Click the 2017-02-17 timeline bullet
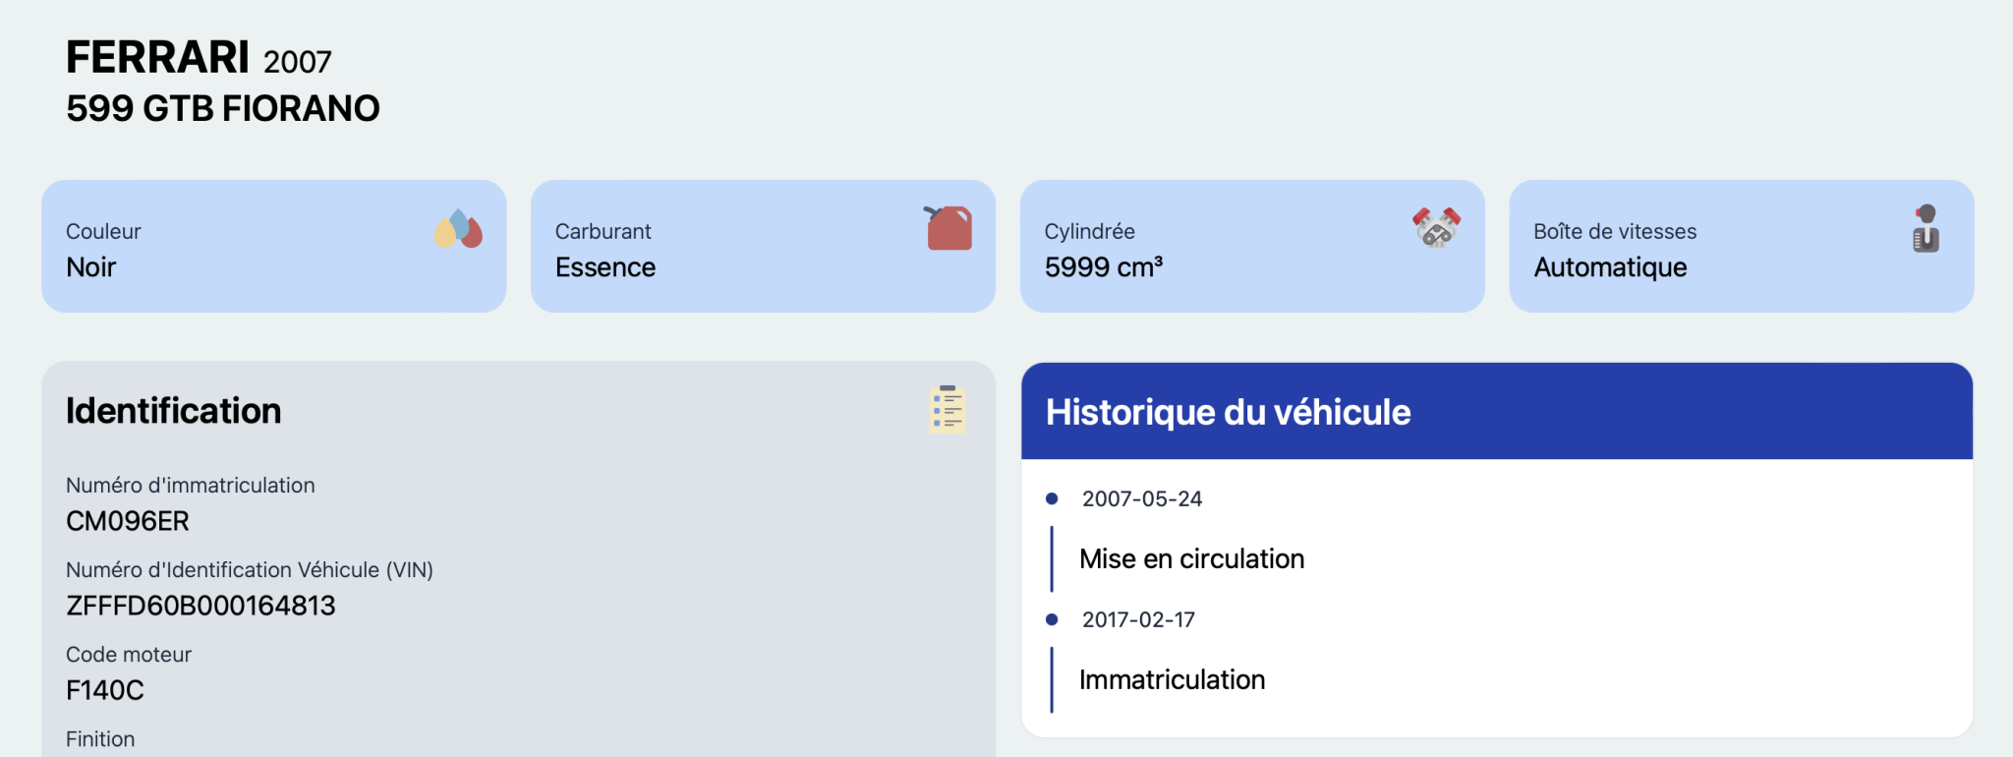 [x=1052, y=619]
